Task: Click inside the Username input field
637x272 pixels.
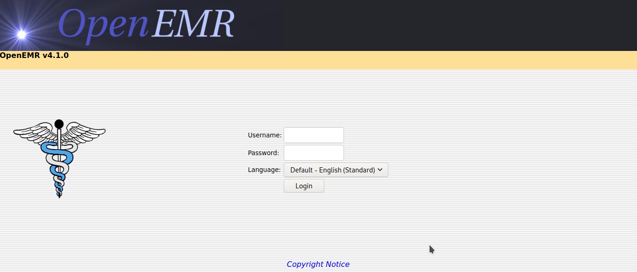Action: coord(314,135)
